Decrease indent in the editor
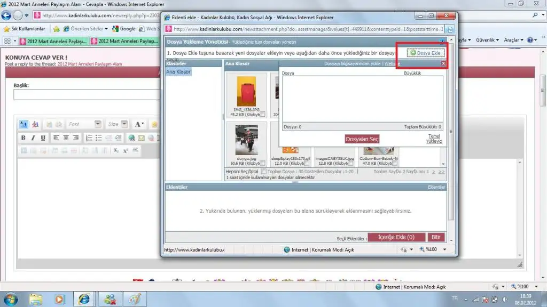This screenshot has width=547, height=307. click(108, 138)
